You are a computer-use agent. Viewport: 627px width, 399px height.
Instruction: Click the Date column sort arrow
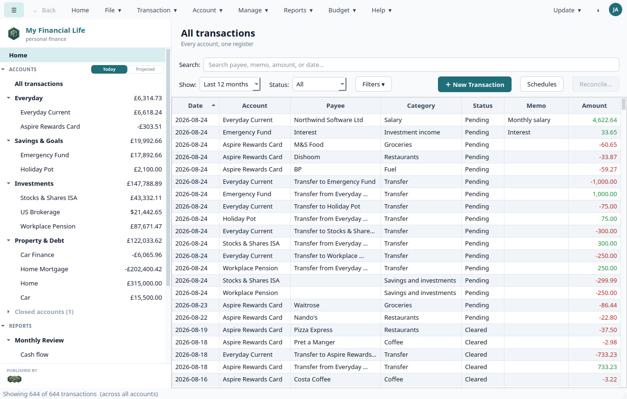pos(213,105)
